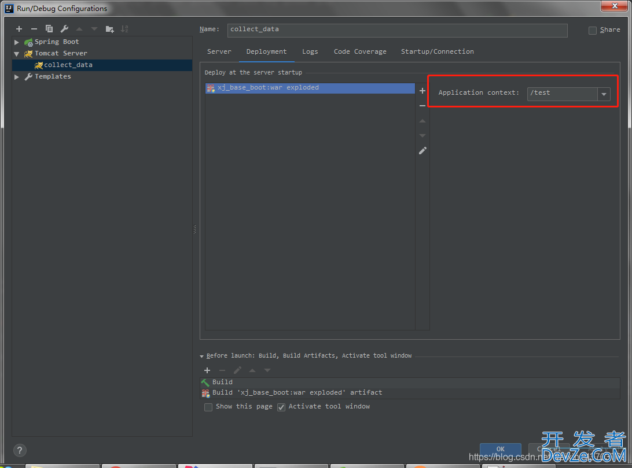Collapse Before launch section triangle

202,356
